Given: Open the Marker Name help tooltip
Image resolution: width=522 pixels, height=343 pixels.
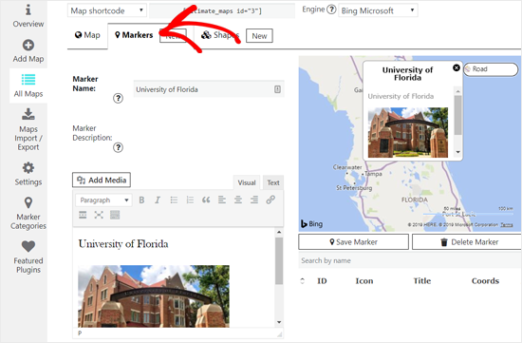Looking at the screenshot, I should 118,98.
